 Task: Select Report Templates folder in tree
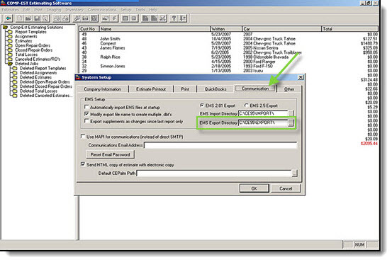point(30,32)
